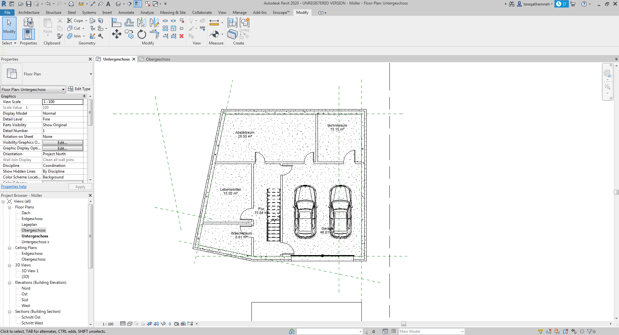Toggle Reveal Hidden Elements lightbulb
The width and height of the screenshot is (619, 335).
(170, 324)
